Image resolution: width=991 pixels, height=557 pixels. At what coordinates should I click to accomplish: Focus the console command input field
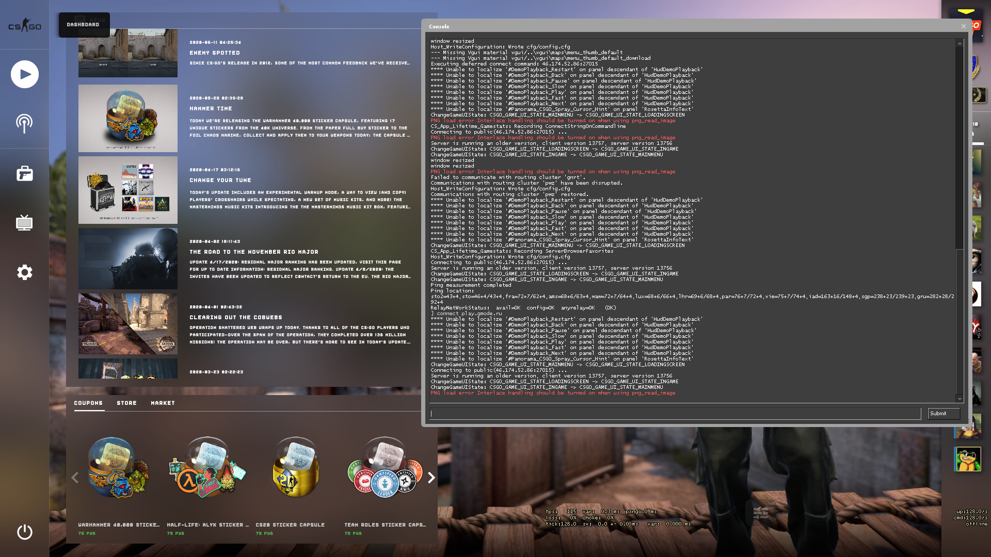(675, 414)
